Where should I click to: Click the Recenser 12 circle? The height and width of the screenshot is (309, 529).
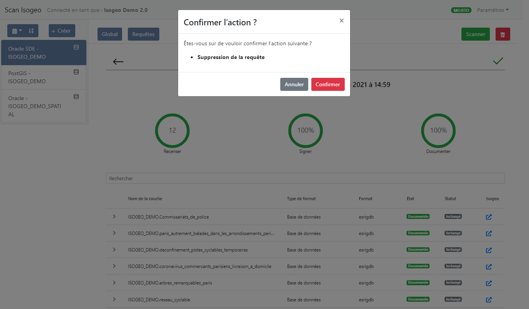click(x=172, y=130)
